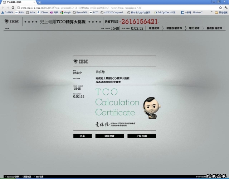Open the HiNet bookmark
Viewport: 229px width, 179px height.
pos(20,13)
